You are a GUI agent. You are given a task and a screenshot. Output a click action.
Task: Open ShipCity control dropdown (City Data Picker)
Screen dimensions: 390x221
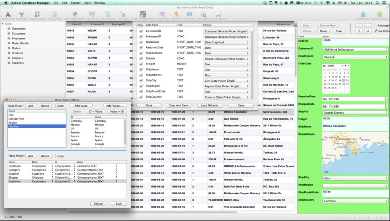pos(226,81)
